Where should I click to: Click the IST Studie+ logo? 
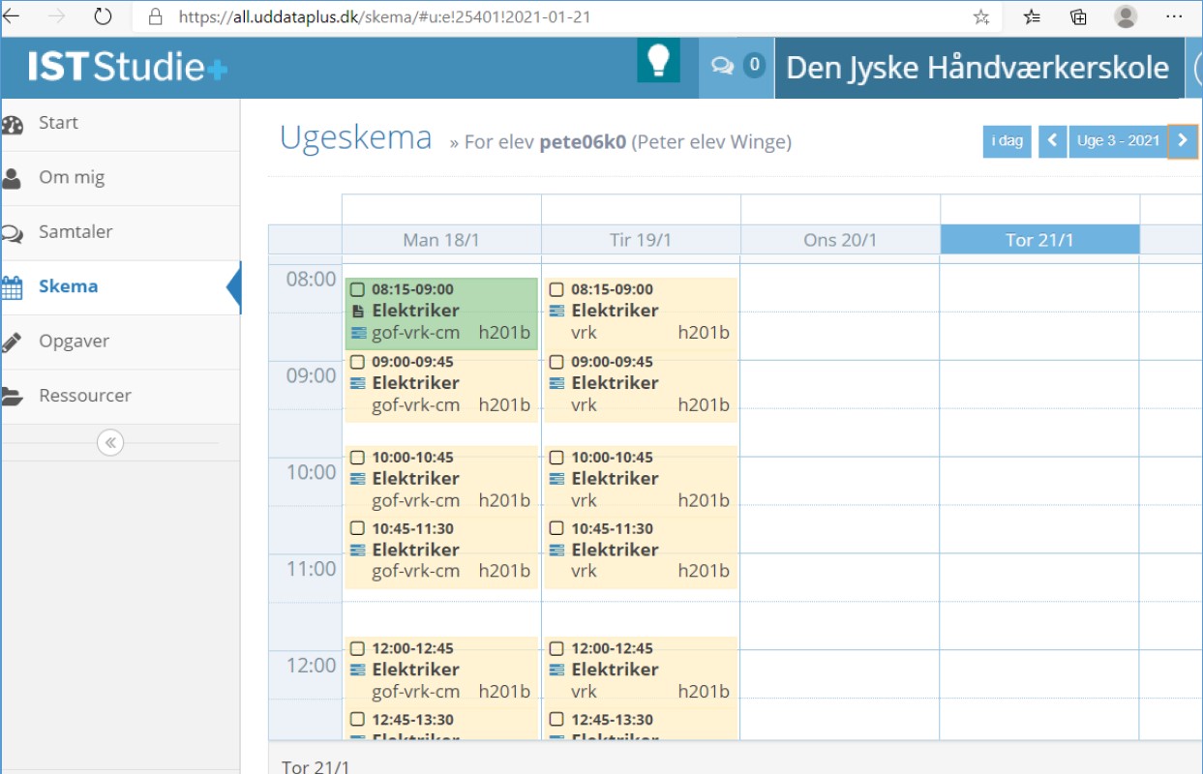click(128, 67)
